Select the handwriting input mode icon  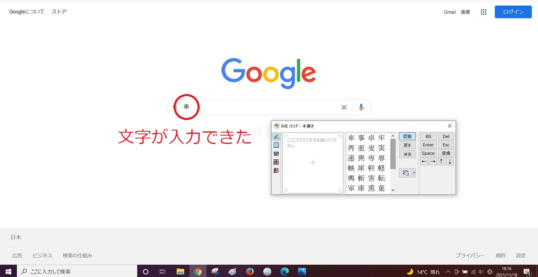(x=276, y=137)
